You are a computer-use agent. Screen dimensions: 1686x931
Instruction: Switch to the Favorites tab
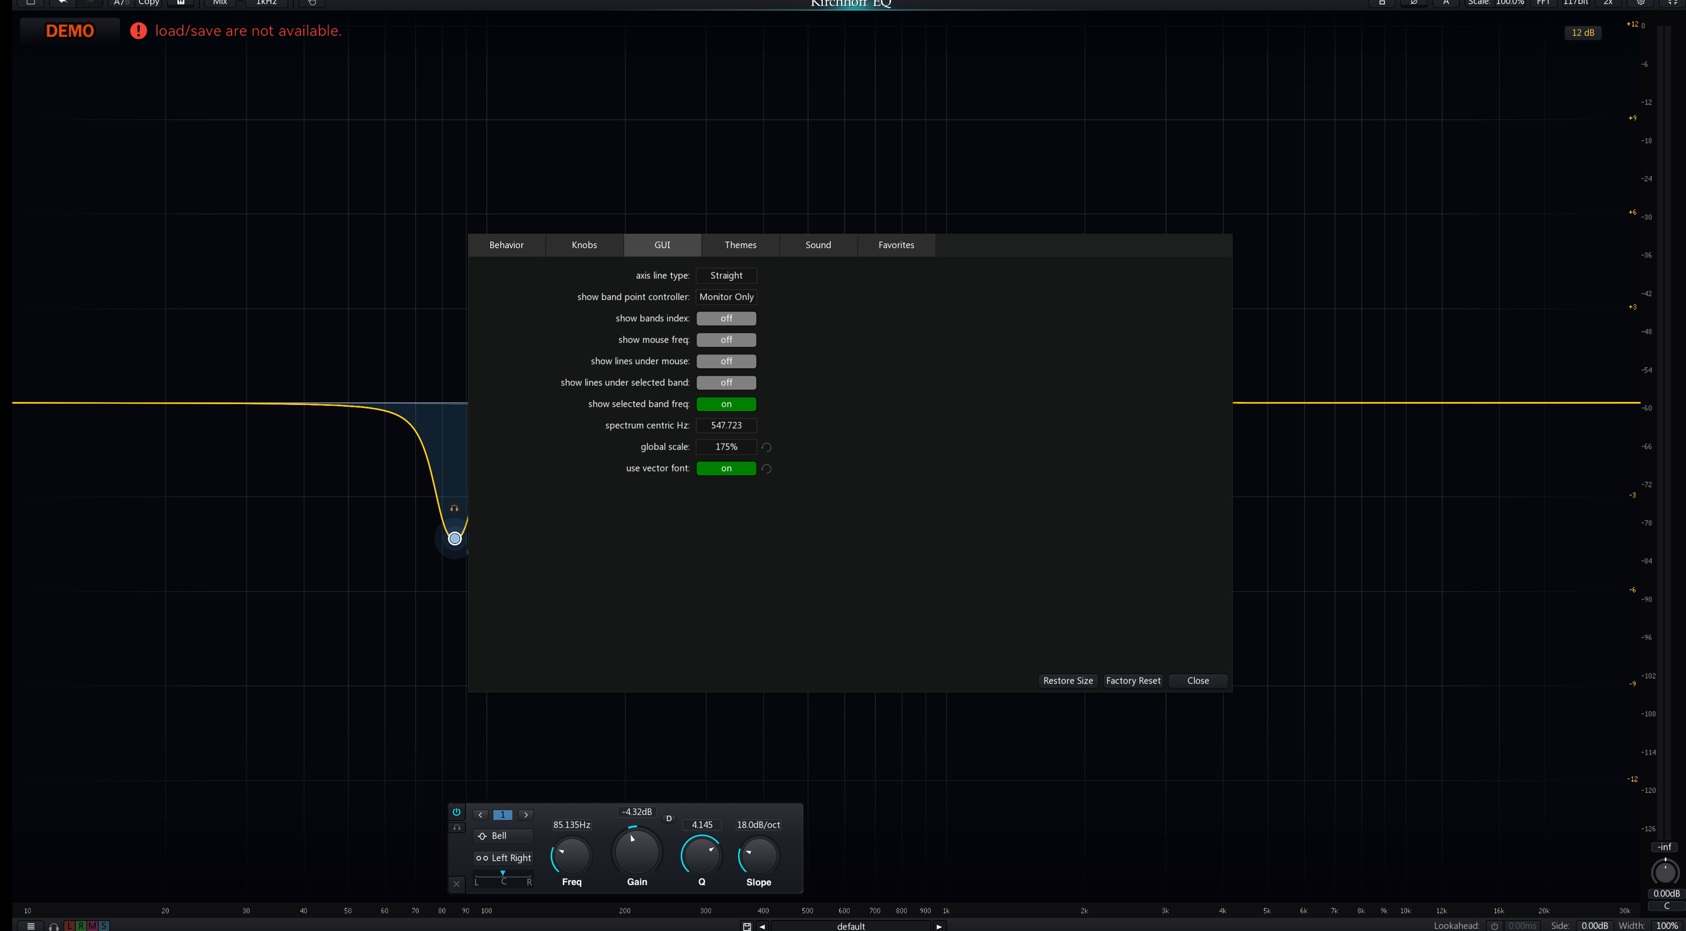(896, 245)
